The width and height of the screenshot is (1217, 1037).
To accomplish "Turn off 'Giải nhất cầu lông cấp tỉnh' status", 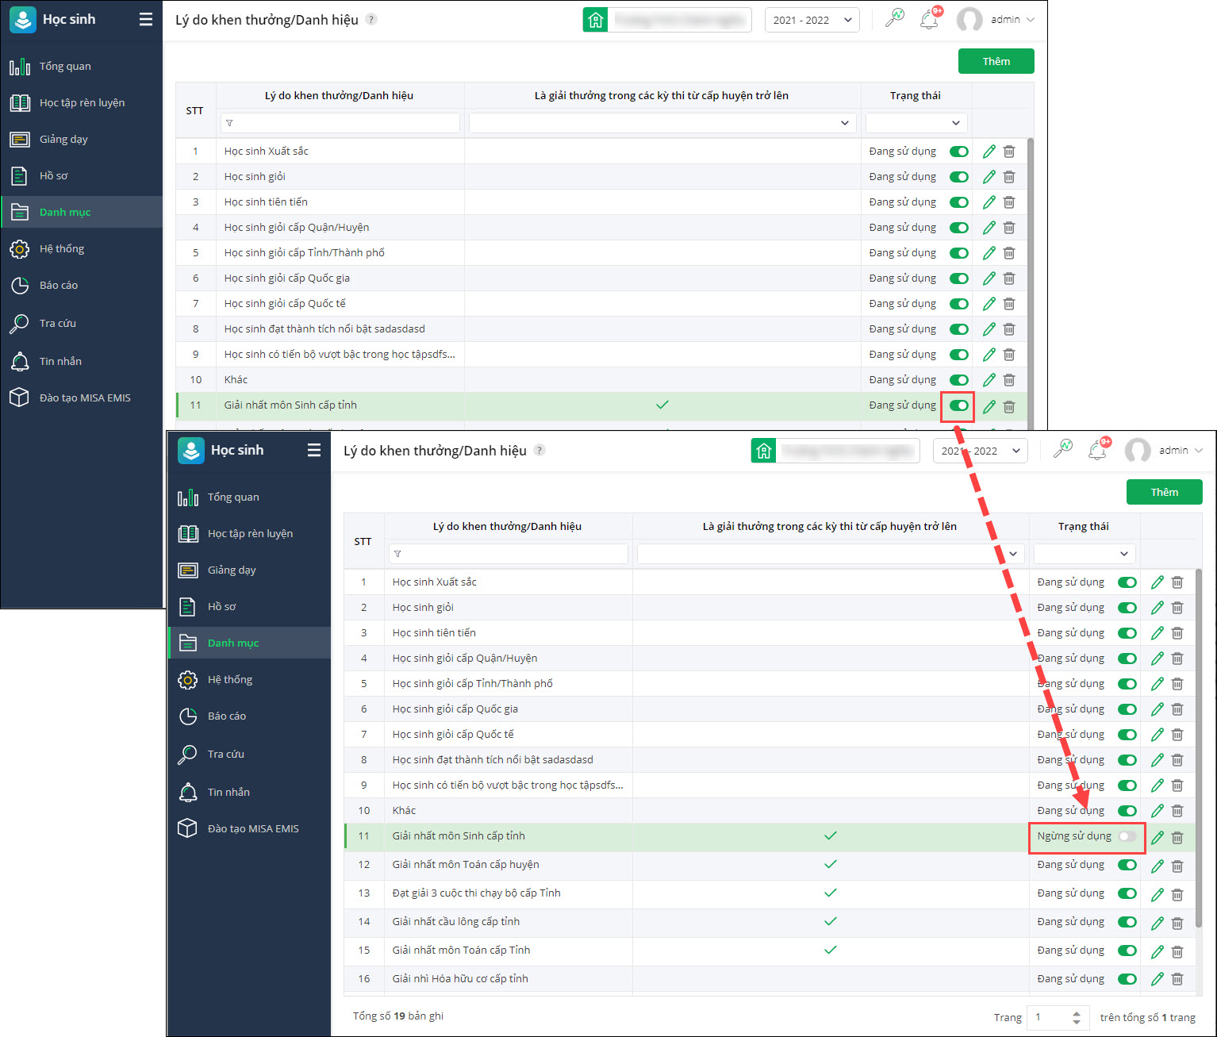I will click(1127, 922).
